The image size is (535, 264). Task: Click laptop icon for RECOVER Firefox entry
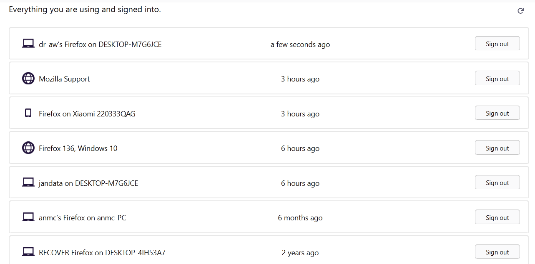click(28, 252)
